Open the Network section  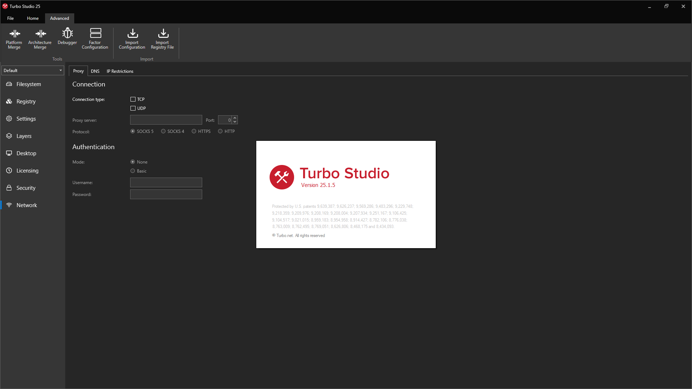point(33,205)
